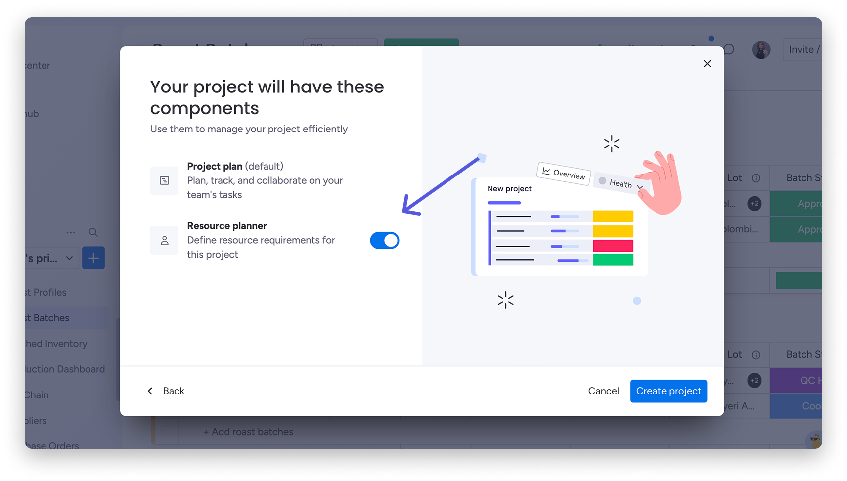Viewport: 847px width, 481px height.
Task: Click 'Use them to manage your project efficiently'
Action: pyautogui.click(x=249, y=129)
